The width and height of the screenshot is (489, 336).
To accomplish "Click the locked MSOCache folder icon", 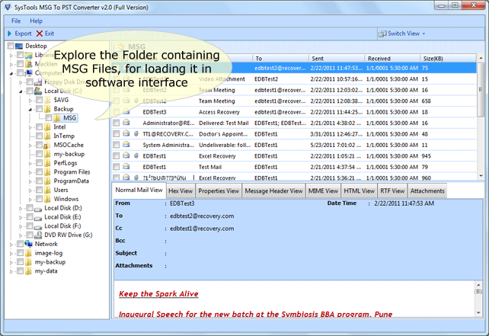I will coord(47,145).
